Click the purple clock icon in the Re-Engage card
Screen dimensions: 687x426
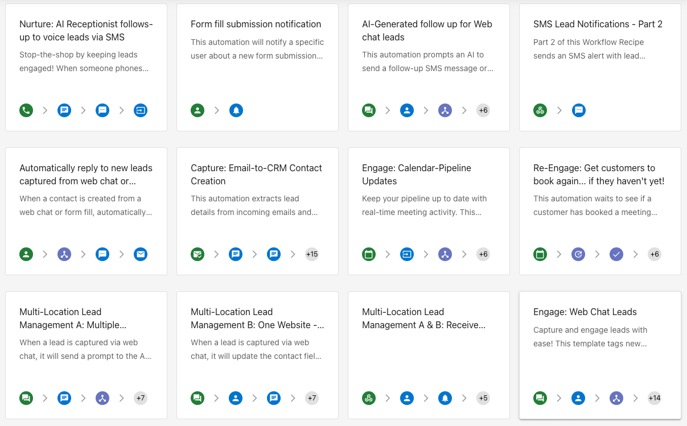click(578, 254)
